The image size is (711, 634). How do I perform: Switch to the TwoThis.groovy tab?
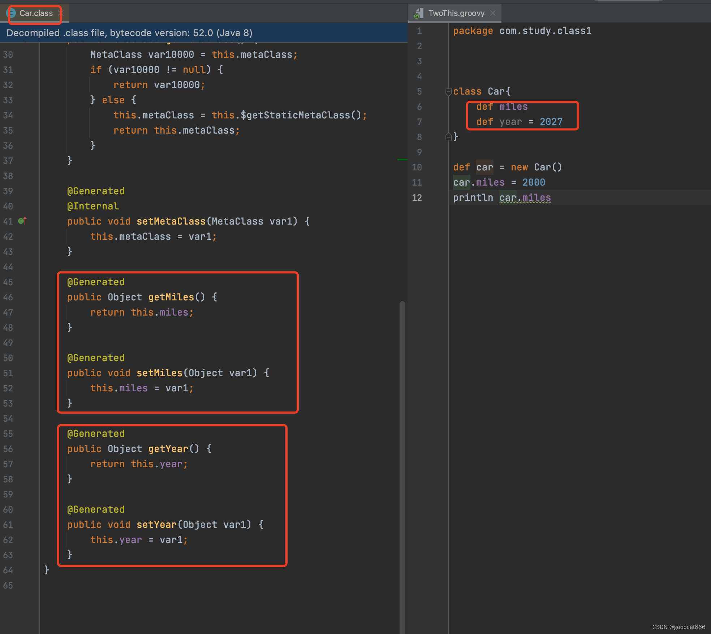coord(456,13)
